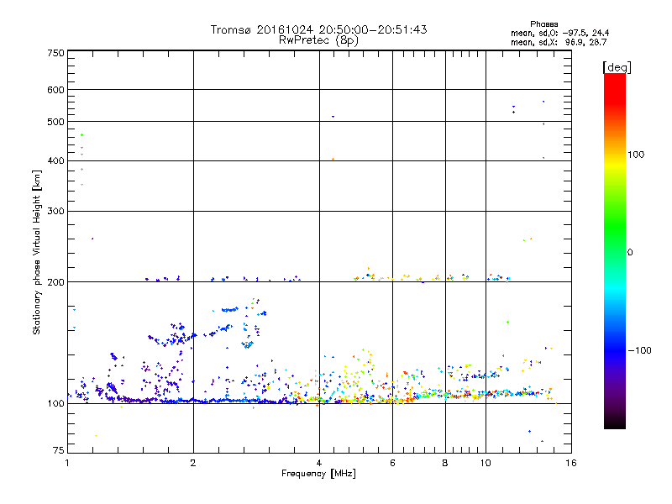Click the '0' colorbar tick label
Image resolution: width=672 pixels, height=504 pixels.
pyautogui.click(x=630, y=253)
